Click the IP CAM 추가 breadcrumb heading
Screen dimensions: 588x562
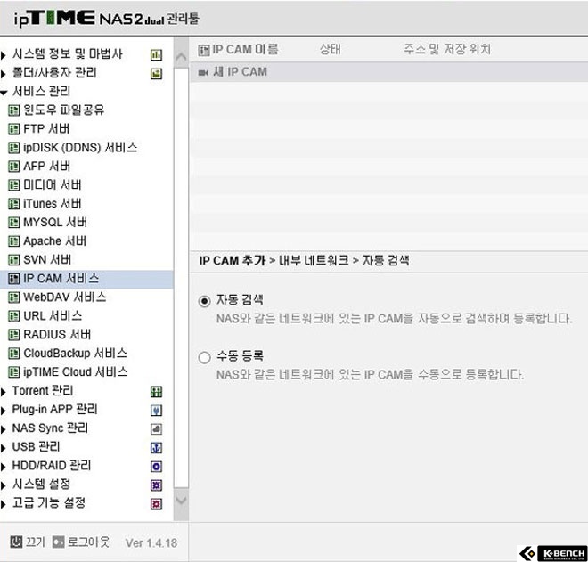click(x=233, y=260)
